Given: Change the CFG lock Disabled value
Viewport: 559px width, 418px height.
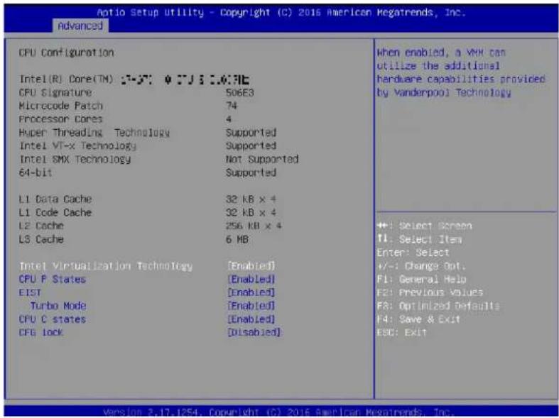Looking at the screenshot, I should pyautogui.click(x=254, y=332).
